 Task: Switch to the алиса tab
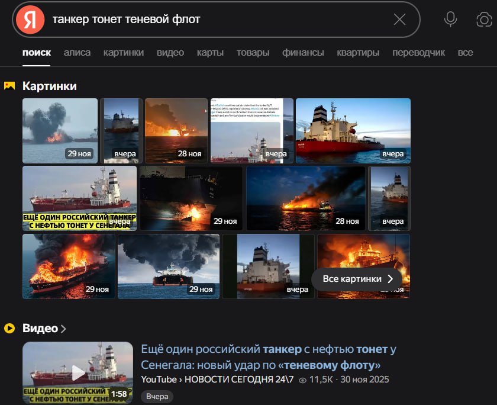coord(77,52)
